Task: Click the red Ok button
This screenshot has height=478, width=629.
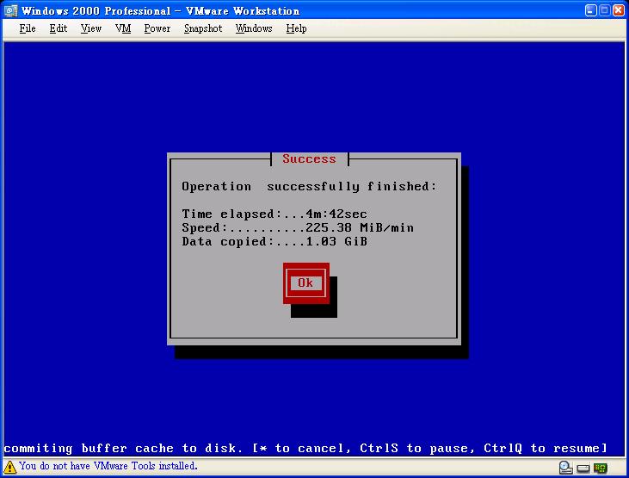Action: [306, 283]
